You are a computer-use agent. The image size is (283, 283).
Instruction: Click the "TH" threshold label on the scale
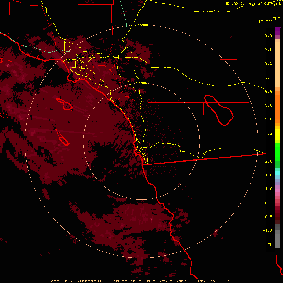(270, 245)
